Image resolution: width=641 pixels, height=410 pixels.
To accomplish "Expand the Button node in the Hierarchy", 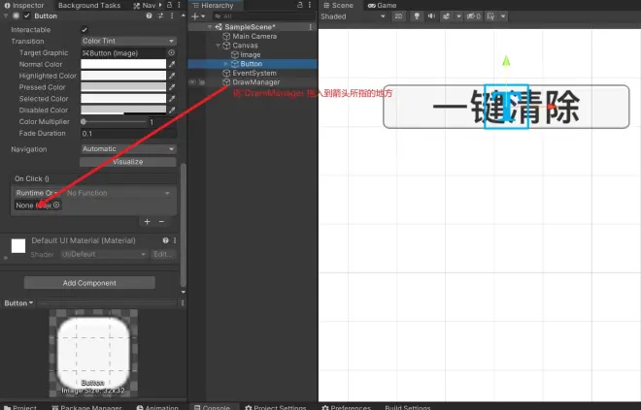I will point(226,64).
